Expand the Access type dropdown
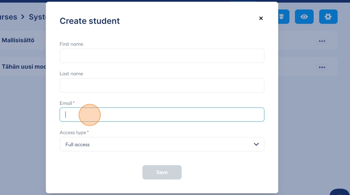 click(162, 144)
